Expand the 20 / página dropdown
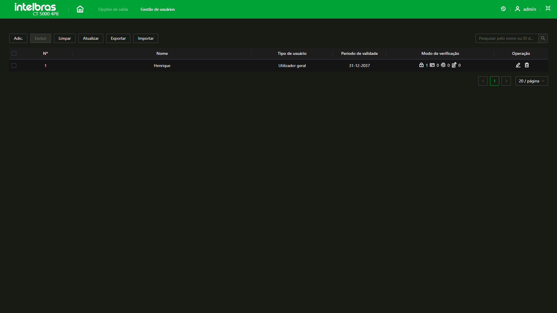557x313 pixels. [531, 81]
